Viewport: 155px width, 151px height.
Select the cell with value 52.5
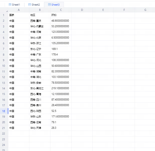61,111
